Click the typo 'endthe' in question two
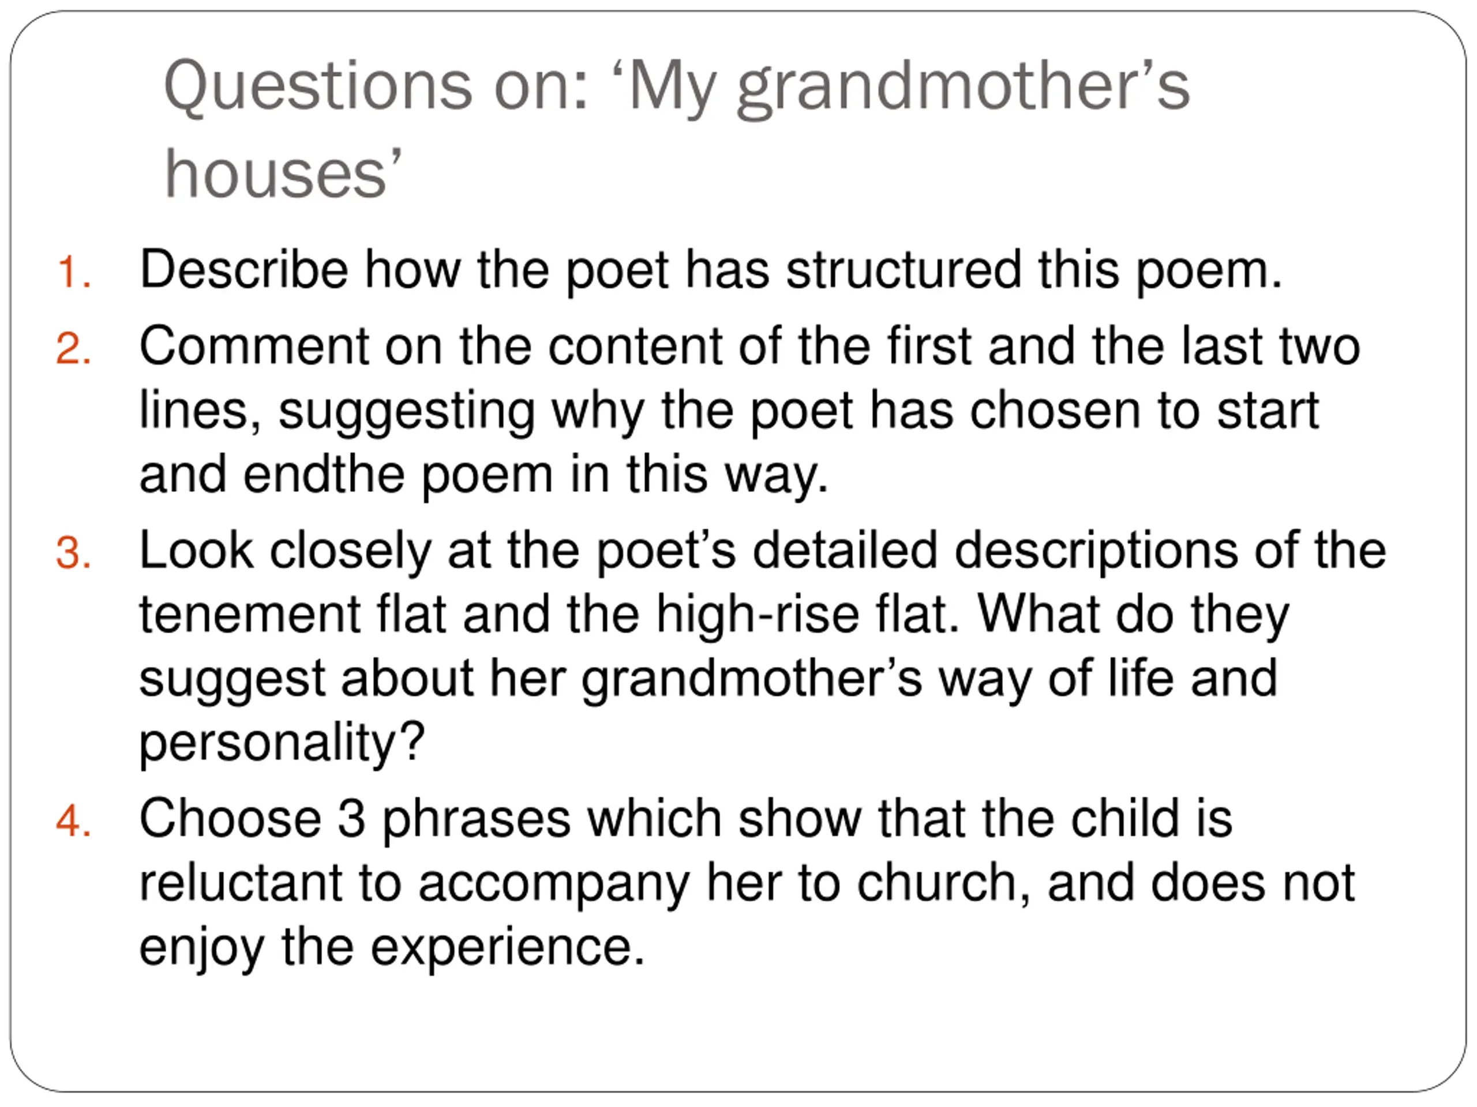1477x1107 pixels. (x=324, y=475)
